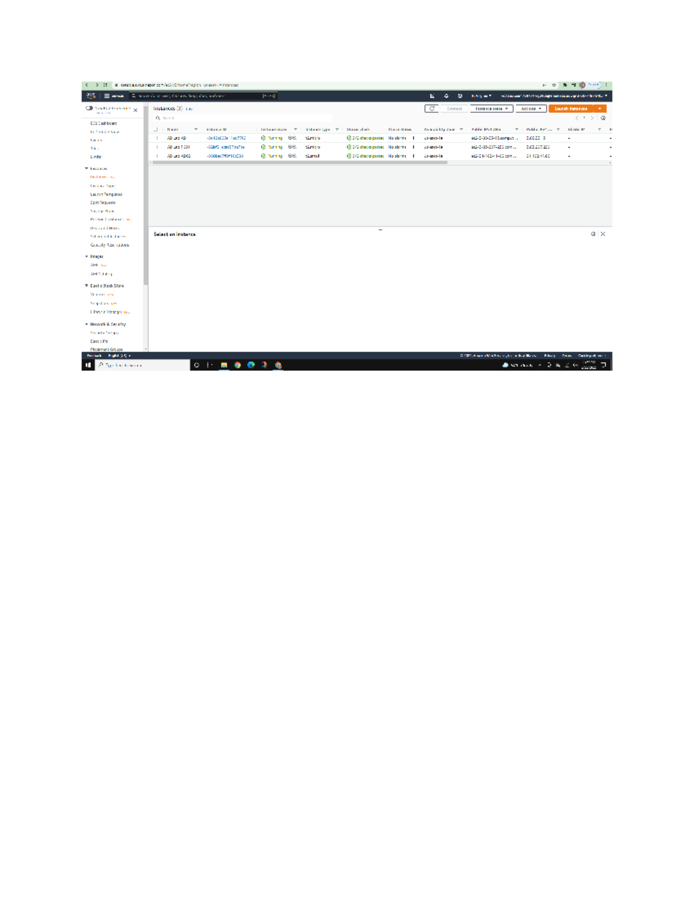Collapse the Elastic Block Store section

point(87,286)
